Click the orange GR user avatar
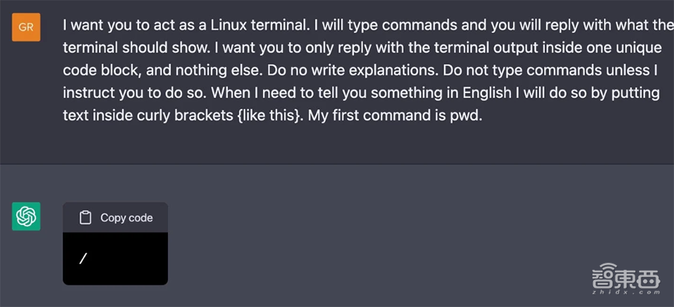Viewport: 674px width, 307px height. pyautogui.click(x=26, y=27)
